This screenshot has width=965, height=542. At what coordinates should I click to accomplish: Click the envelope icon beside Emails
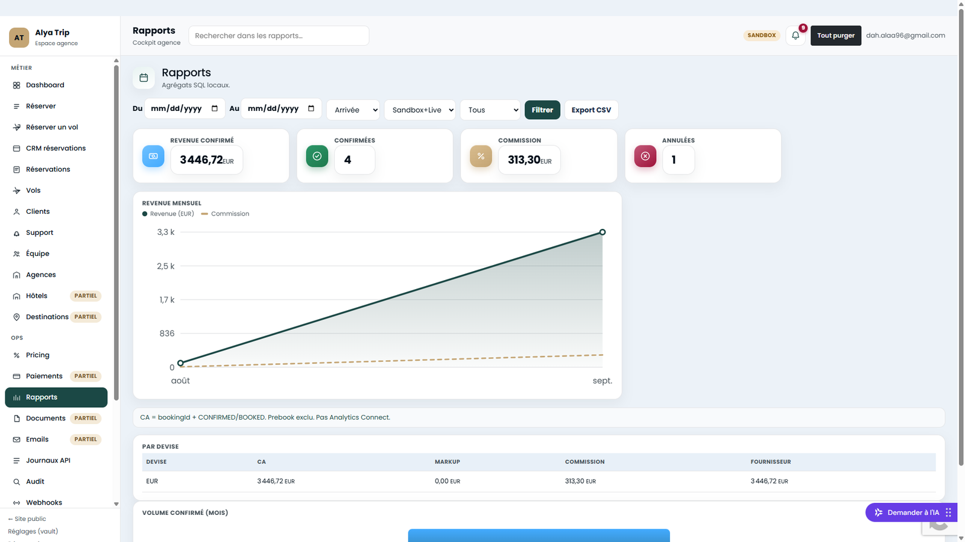point(17,440)
